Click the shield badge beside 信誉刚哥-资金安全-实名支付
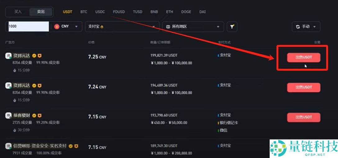338x158 pixels. pos(76,146)
